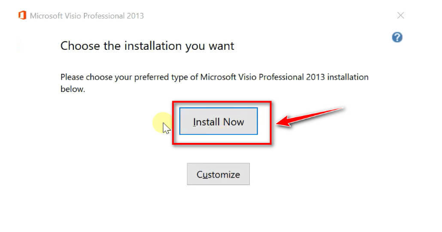Click the red arrow pointing at Install Now
Screen dimensions: 442x232
pos(310,117)
